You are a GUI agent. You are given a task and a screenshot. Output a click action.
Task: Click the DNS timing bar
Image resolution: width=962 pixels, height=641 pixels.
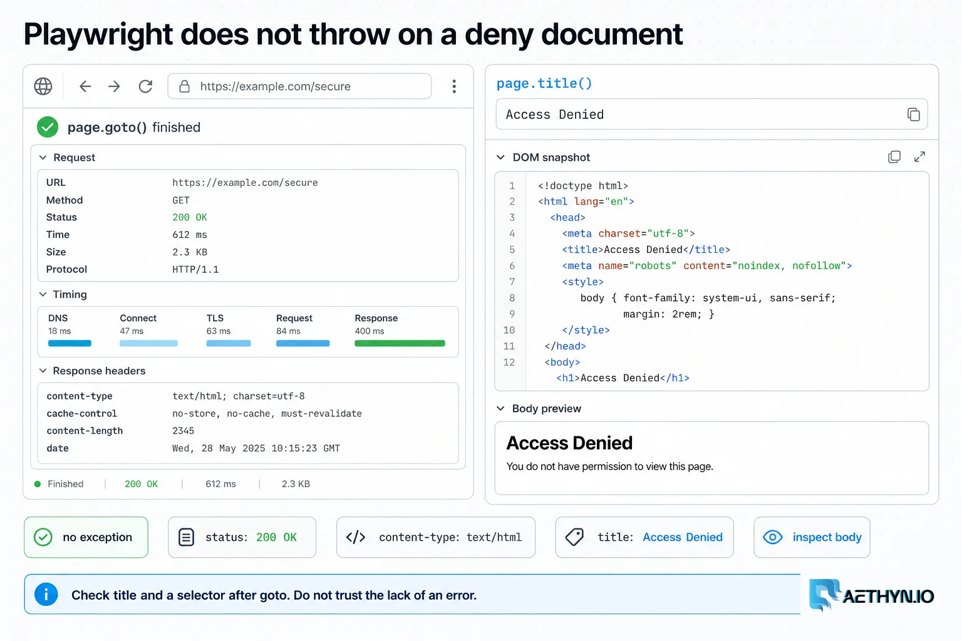pos(70,343)
